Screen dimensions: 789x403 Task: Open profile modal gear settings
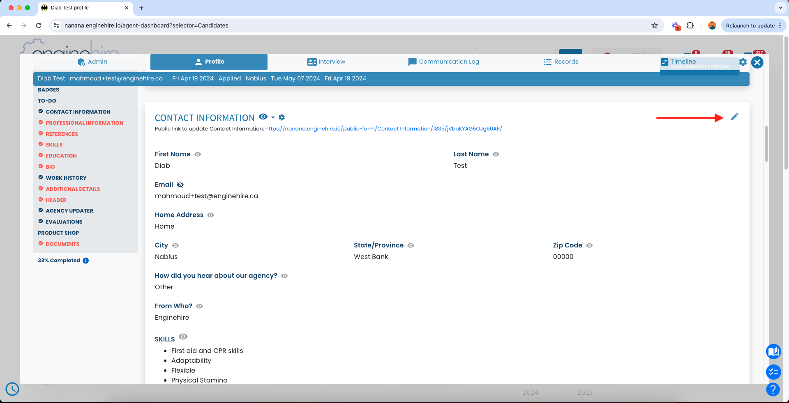point(743,62)
